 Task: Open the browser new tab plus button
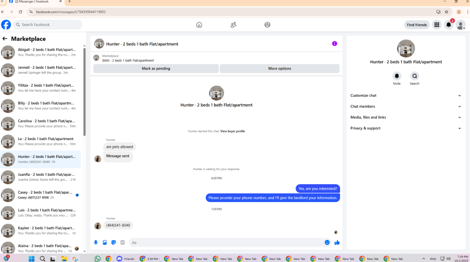tap(70, 2)
